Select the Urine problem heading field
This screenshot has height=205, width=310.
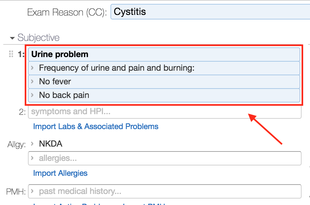[x=162, y=54]
